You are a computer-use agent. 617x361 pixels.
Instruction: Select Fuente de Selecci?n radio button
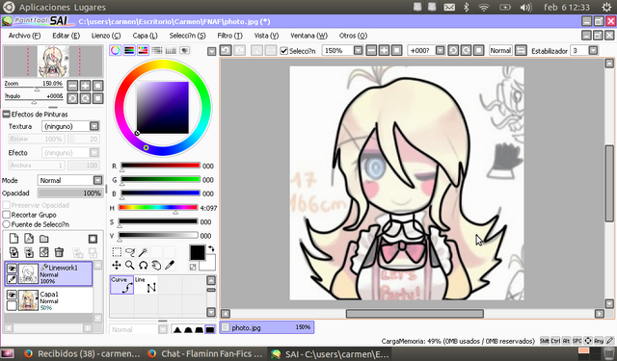[7, 224]
